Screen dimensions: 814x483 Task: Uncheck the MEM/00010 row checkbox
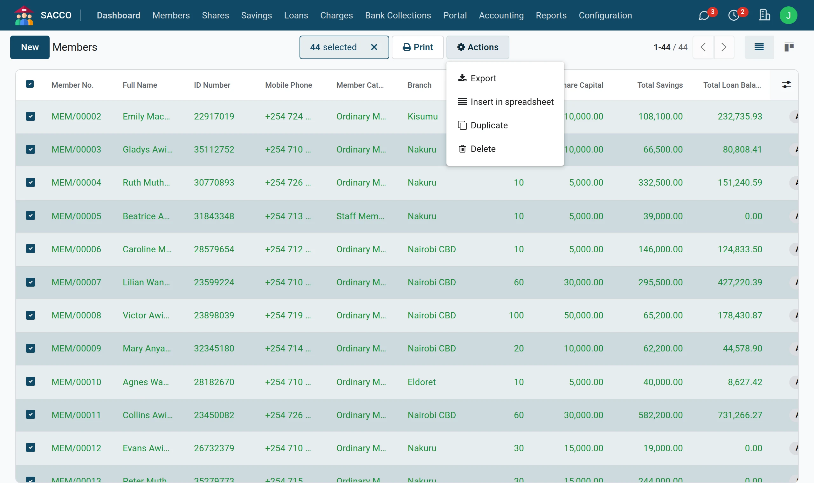click(31, 381)
